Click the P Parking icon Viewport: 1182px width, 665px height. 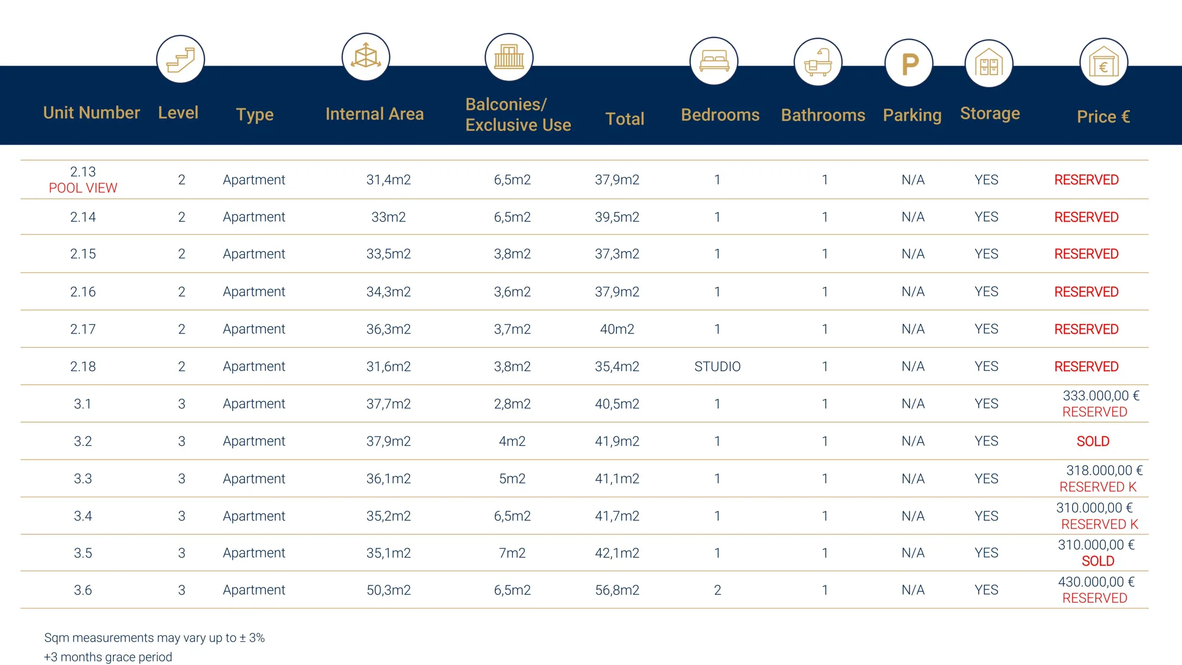[909, 63]
